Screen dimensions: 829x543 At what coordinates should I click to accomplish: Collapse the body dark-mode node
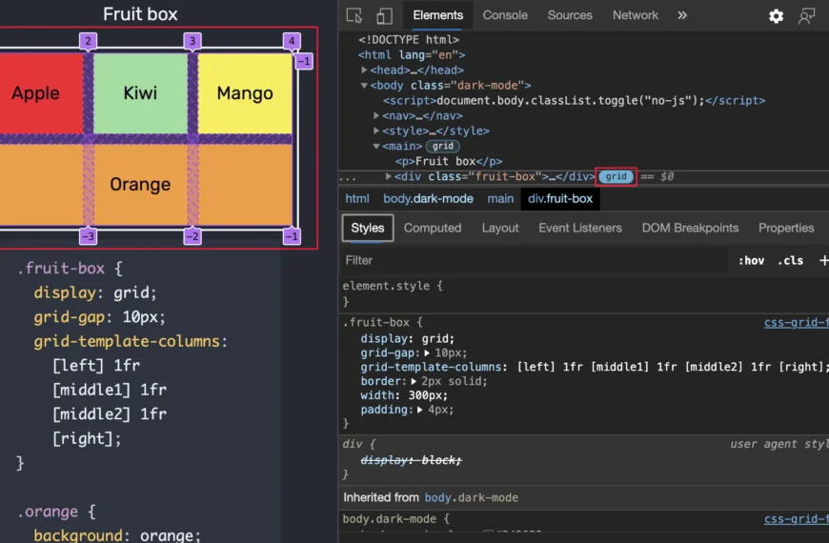[364, 85]
